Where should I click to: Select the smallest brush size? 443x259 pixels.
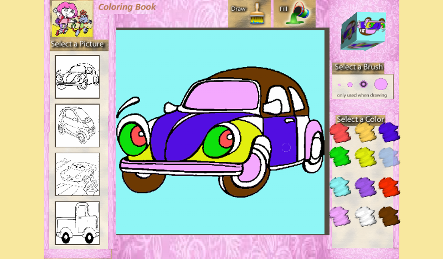[x=339, y=85]
